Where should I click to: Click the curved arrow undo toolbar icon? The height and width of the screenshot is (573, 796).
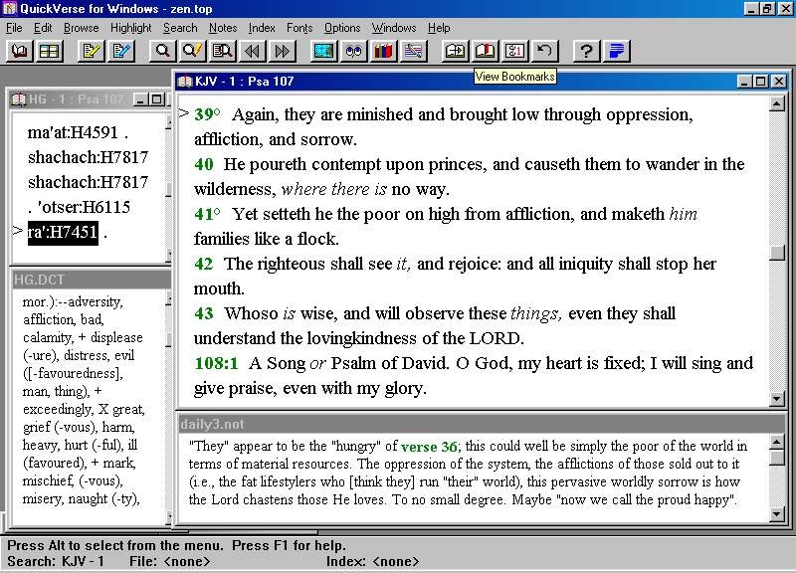(x=544, y=51)
